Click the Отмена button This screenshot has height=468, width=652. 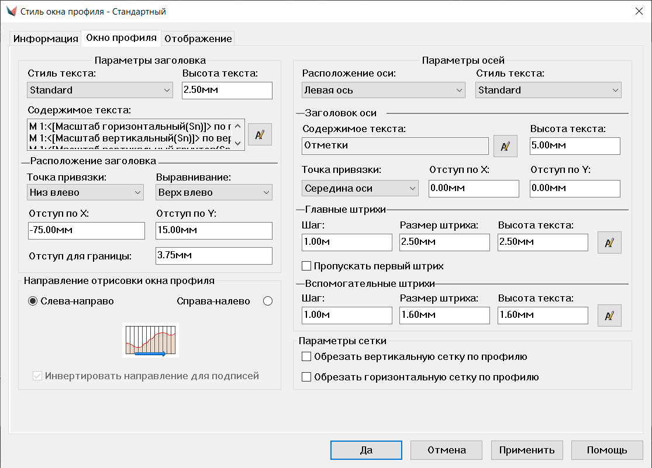446,450
